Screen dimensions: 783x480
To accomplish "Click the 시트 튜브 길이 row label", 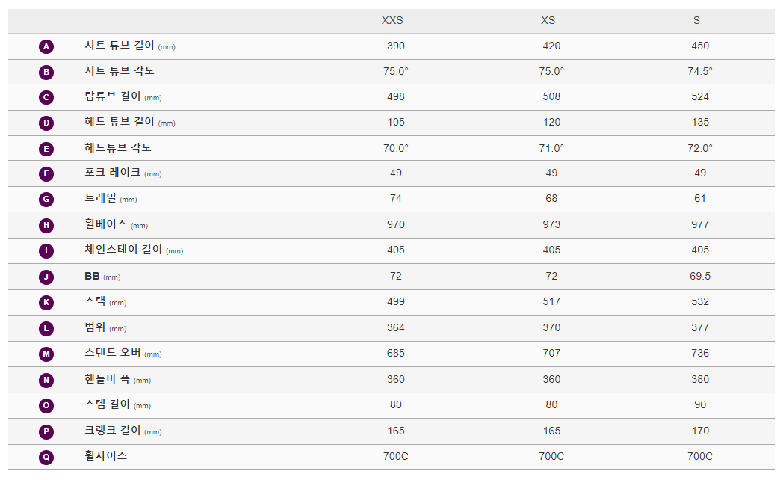I will click(x=120, y=46).
